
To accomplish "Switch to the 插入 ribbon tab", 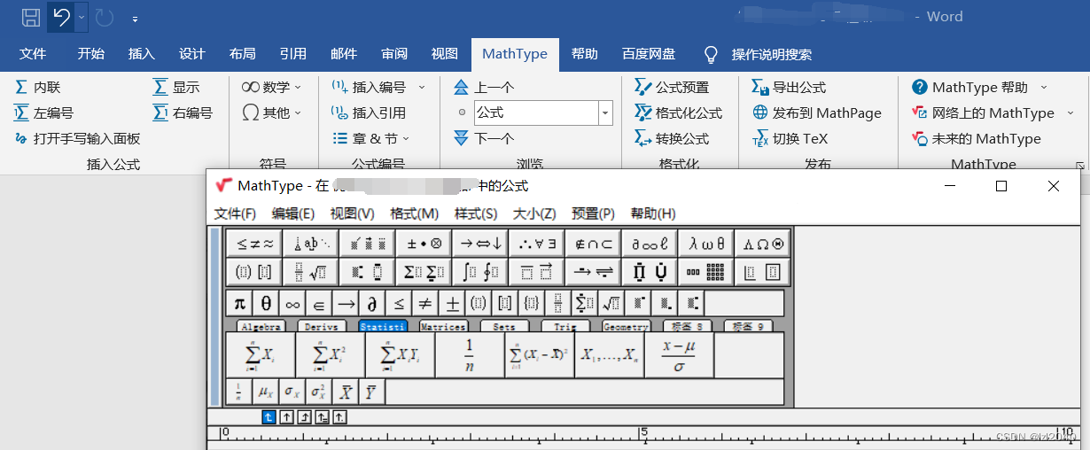I will point(141,54).
